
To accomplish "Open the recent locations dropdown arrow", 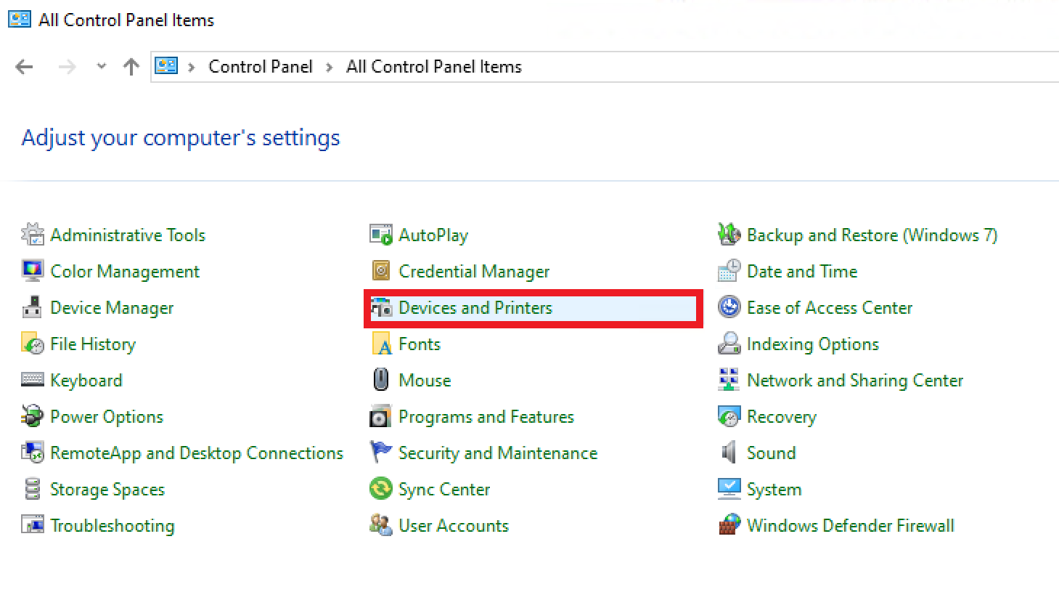I will tap(102, 67).
